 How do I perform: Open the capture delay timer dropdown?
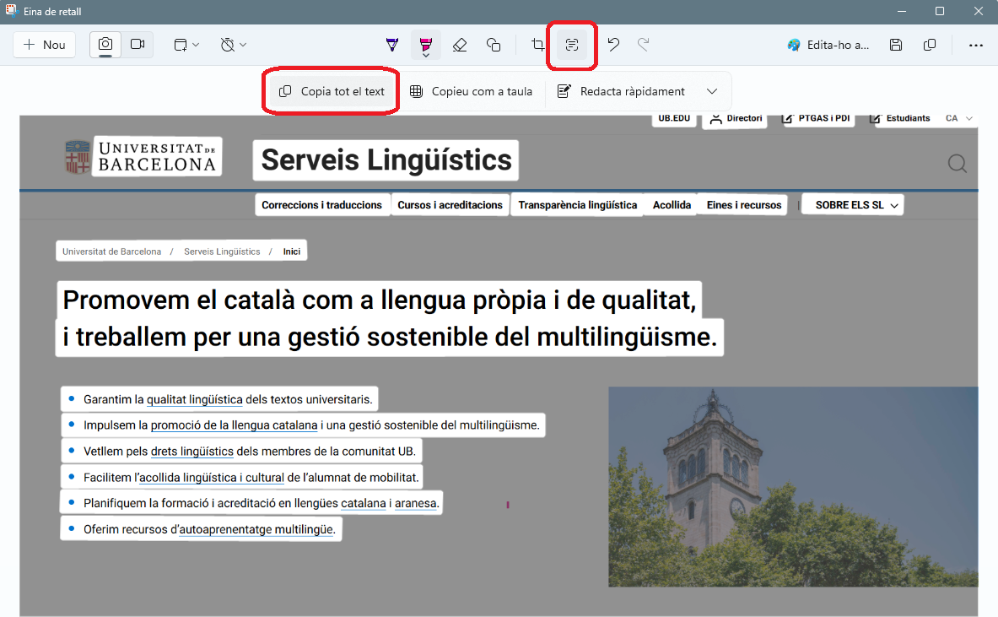tap(234, 45)
